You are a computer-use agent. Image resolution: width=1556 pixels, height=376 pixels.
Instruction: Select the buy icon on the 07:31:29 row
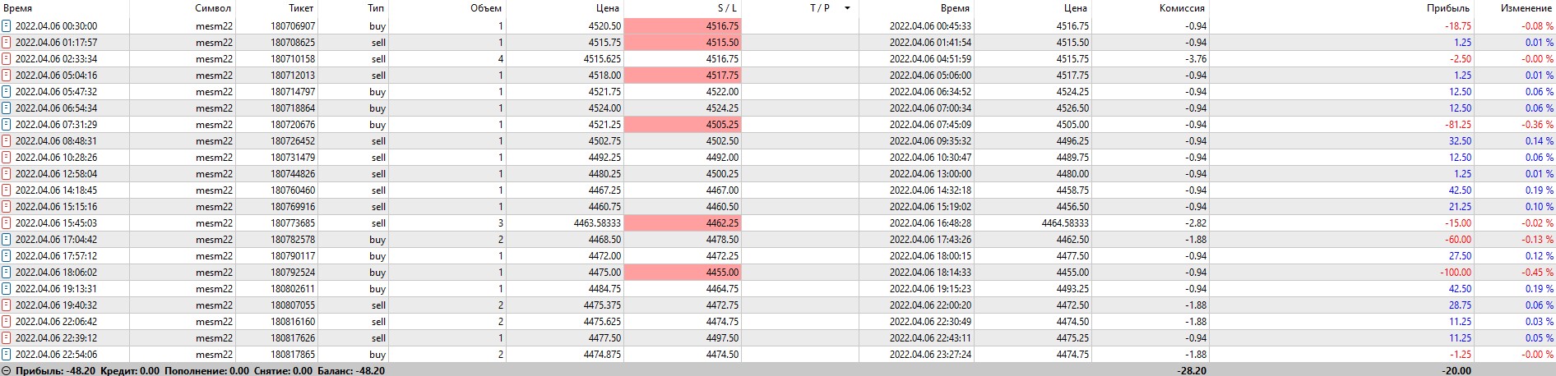coord(7,125)
